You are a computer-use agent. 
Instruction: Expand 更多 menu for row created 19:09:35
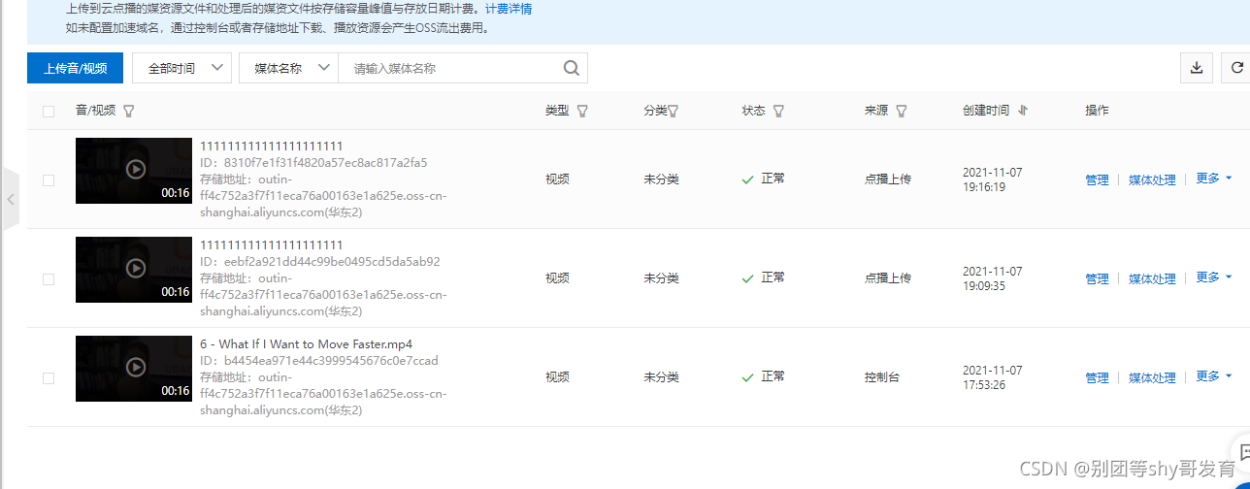1214,277
